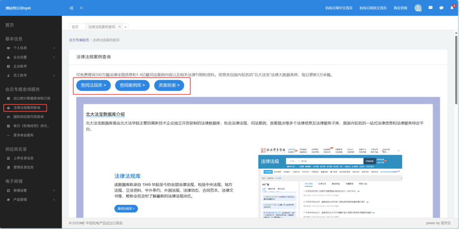
Task: Click the fullscreen icon in the top bar
Action: tap(81, 8)
